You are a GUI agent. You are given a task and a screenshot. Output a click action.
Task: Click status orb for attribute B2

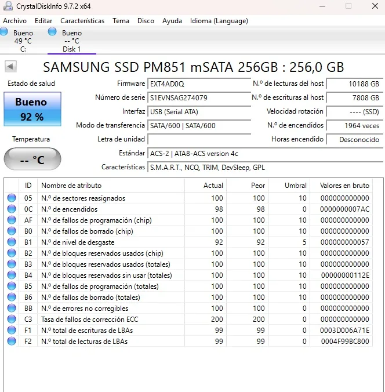click(x=12, y=253)
